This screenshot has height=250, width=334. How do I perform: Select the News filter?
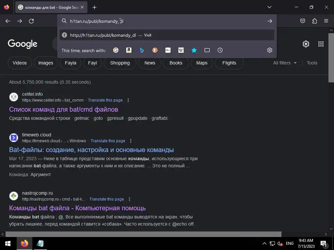[x=150, y=63]
